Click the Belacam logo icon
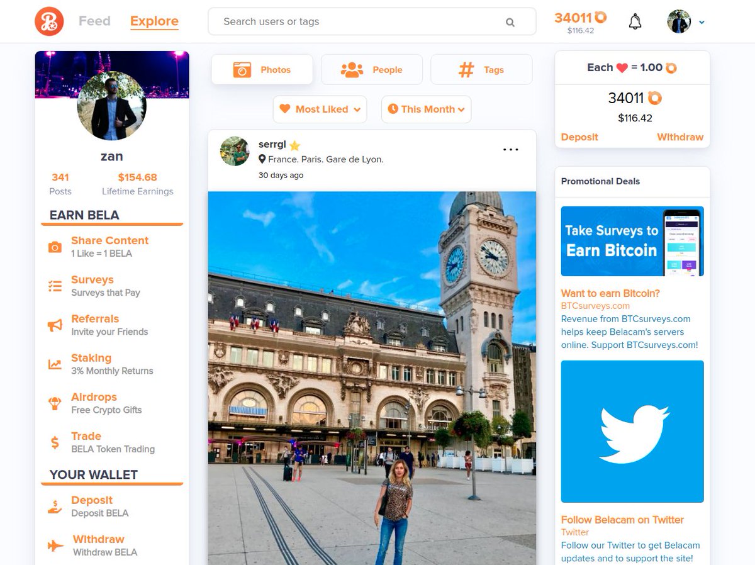The height and width of the screenshot is (565, 755). click(48, 21)
